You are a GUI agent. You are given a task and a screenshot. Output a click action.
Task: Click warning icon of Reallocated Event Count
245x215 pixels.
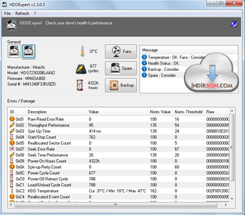coord(12,197)
